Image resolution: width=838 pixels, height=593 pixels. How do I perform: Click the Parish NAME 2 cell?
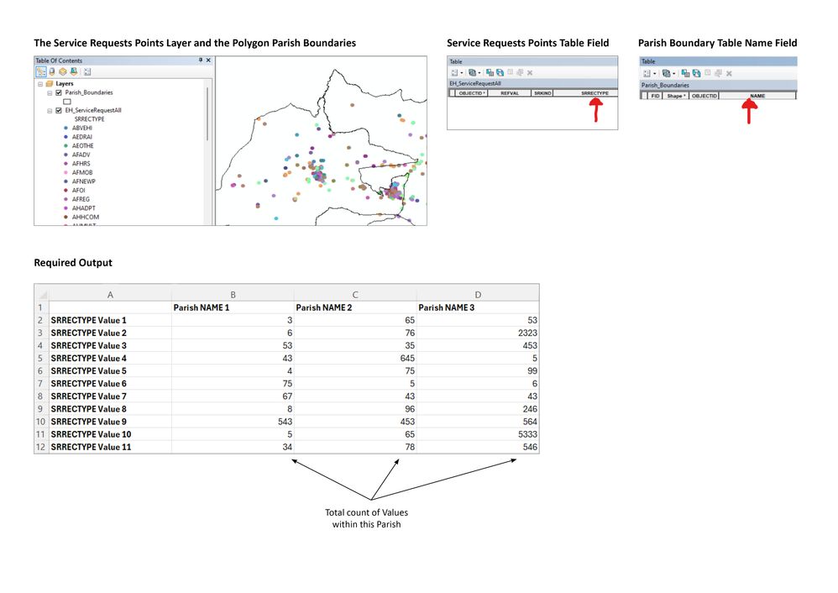point(355,307)
